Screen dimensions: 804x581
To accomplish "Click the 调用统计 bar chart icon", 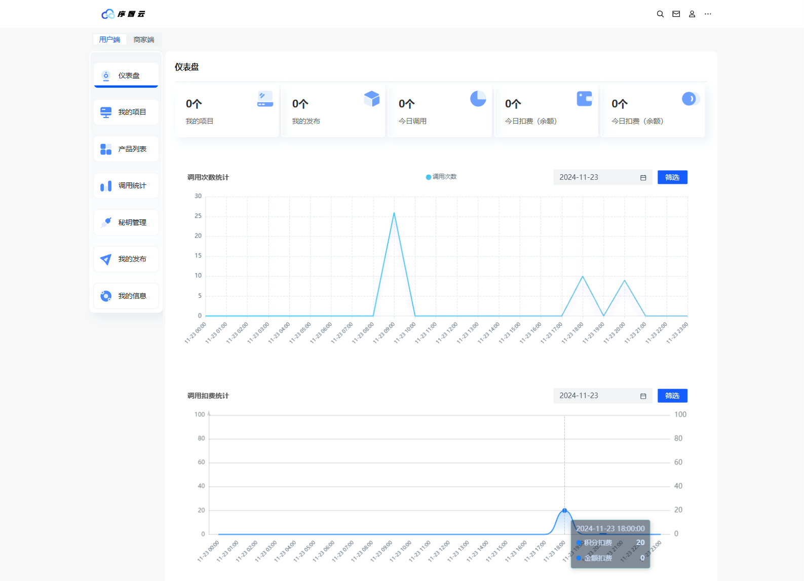I will click(106, 186).
